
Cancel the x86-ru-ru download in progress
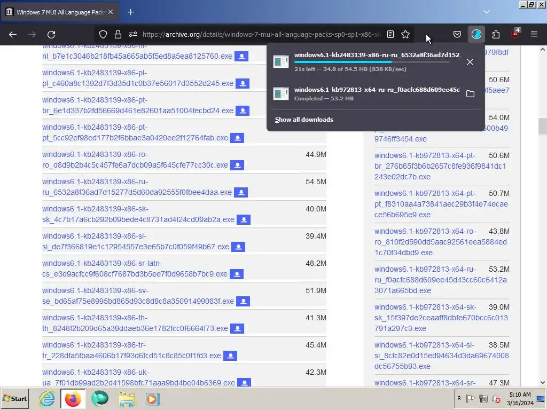[x=470, y=62]
